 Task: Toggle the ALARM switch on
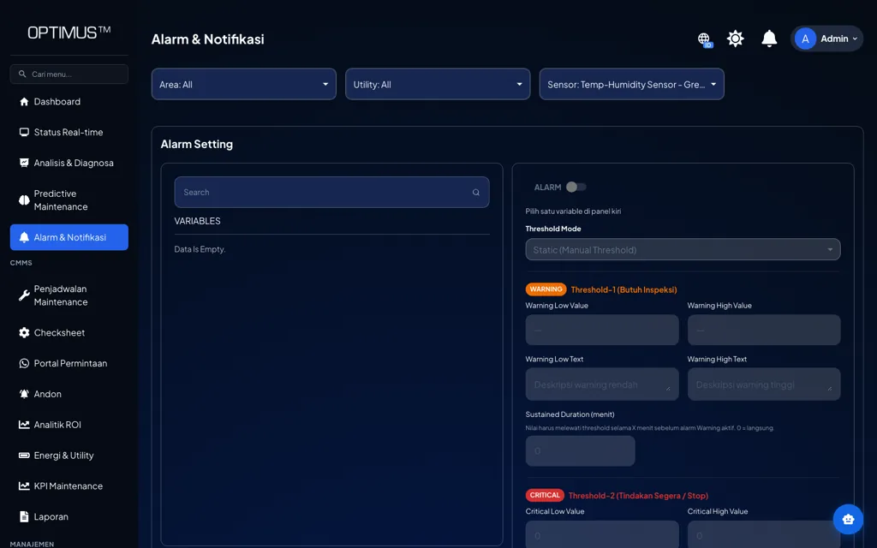click(x=576, y=187)
